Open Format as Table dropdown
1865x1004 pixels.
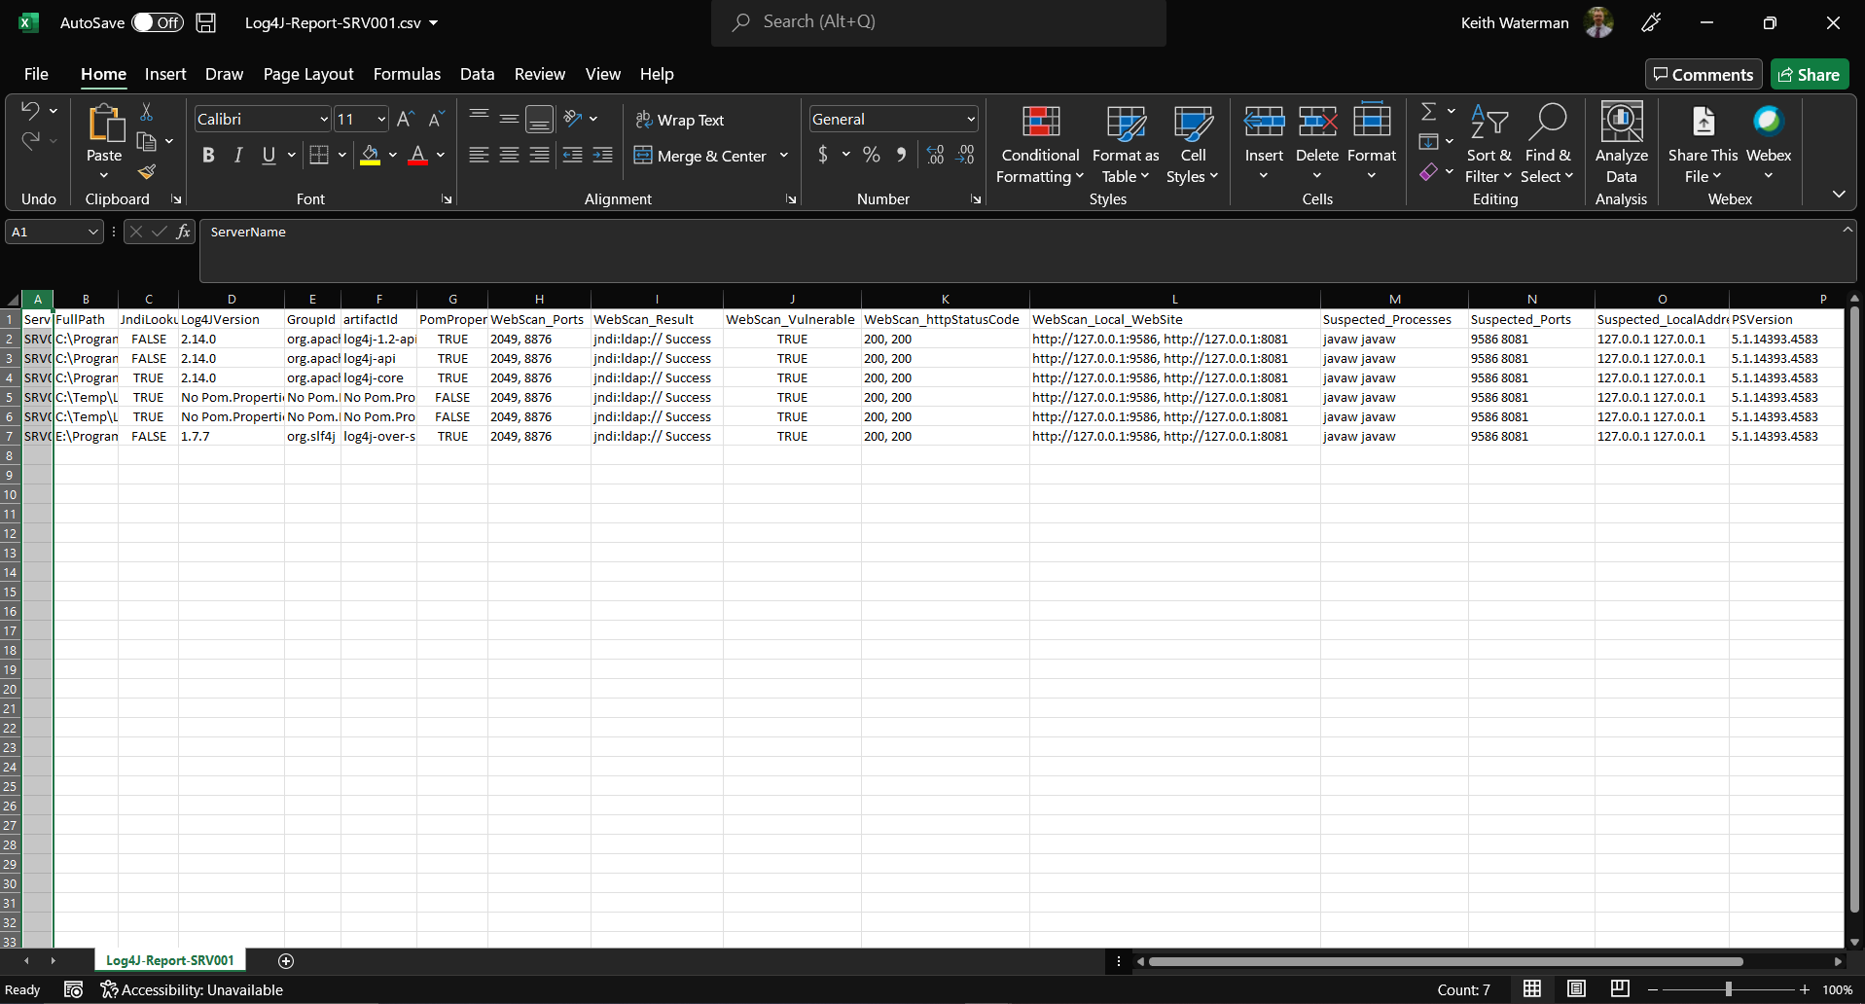pyautogui.click(x=1126, y=145)
